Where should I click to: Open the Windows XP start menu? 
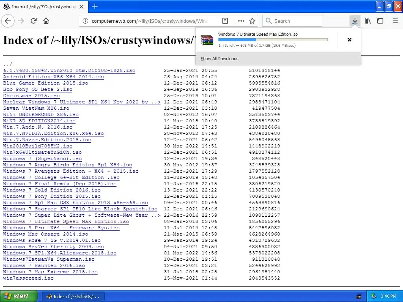click(19, 296)
